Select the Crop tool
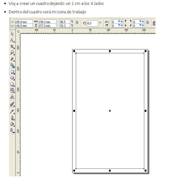The height and width of the screenshot is (178, 170). click(x=12, y=47)
